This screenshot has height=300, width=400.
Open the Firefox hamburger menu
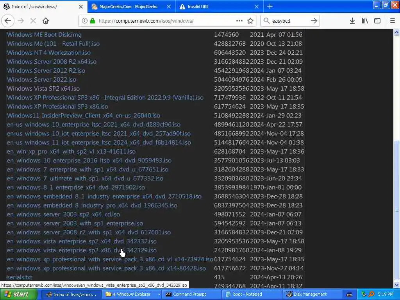[x=393, y=21]
